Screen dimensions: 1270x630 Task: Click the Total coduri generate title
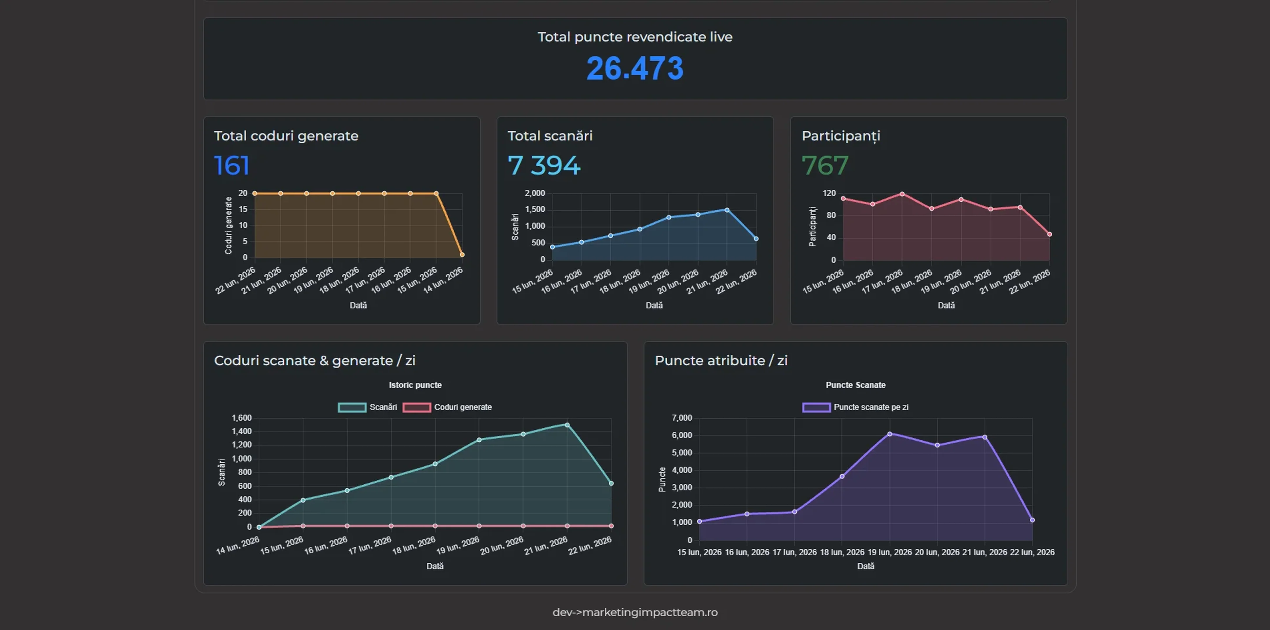click(286, 136)
